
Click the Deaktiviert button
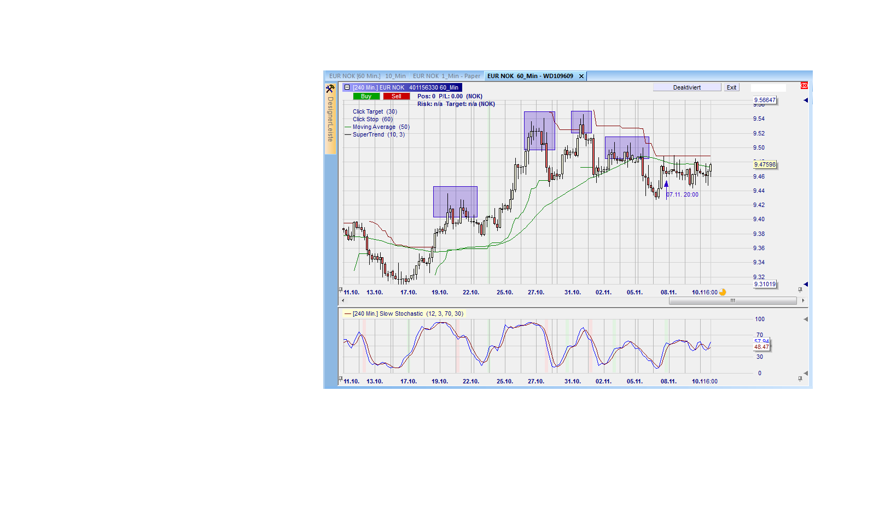687,87
